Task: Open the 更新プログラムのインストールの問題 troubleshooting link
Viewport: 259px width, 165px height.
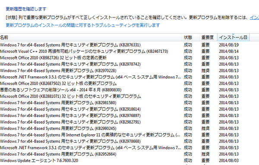Action: click(83, 25)
